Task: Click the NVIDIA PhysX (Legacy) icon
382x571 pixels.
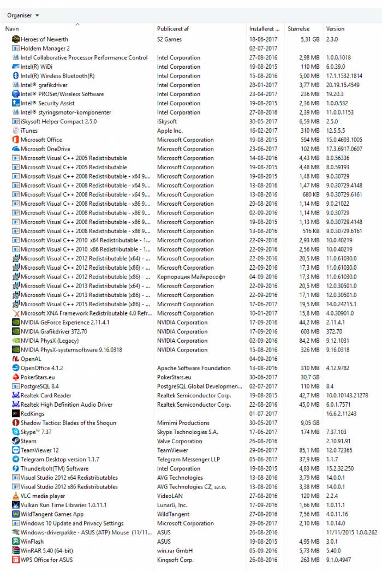Action: (16, 341)
